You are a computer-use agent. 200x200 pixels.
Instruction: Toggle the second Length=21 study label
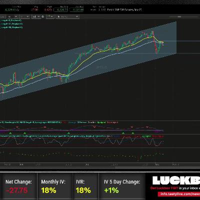pyautogui.click(x=11, y=24)
